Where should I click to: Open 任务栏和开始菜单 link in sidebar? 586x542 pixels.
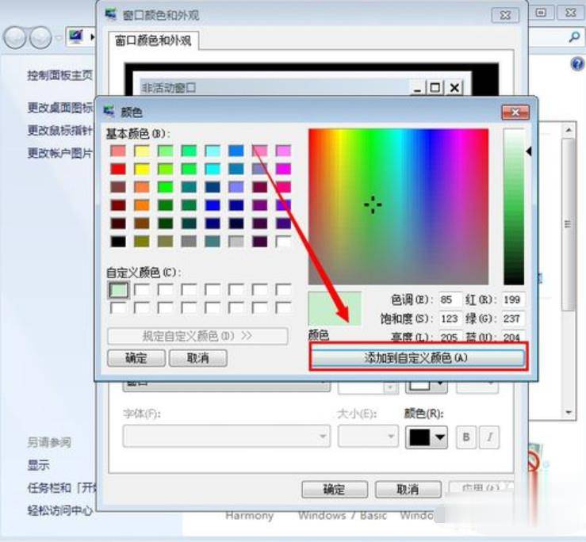(x=62, y=487)
